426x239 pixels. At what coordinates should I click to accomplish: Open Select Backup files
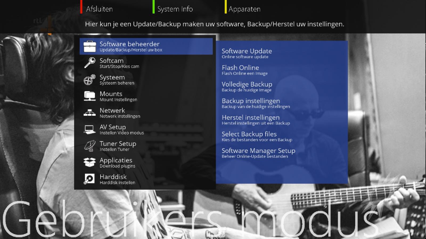pyautogui.click(x=249, y=134)
